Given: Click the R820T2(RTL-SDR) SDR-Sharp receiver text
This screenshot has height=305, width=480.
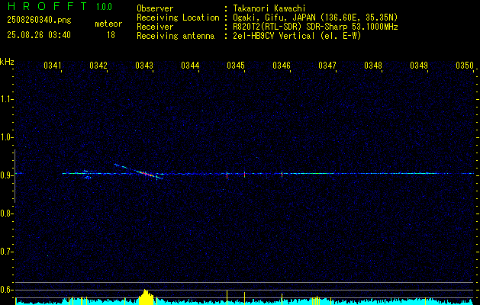Looking at the screenshot, I should pos(316,27).
